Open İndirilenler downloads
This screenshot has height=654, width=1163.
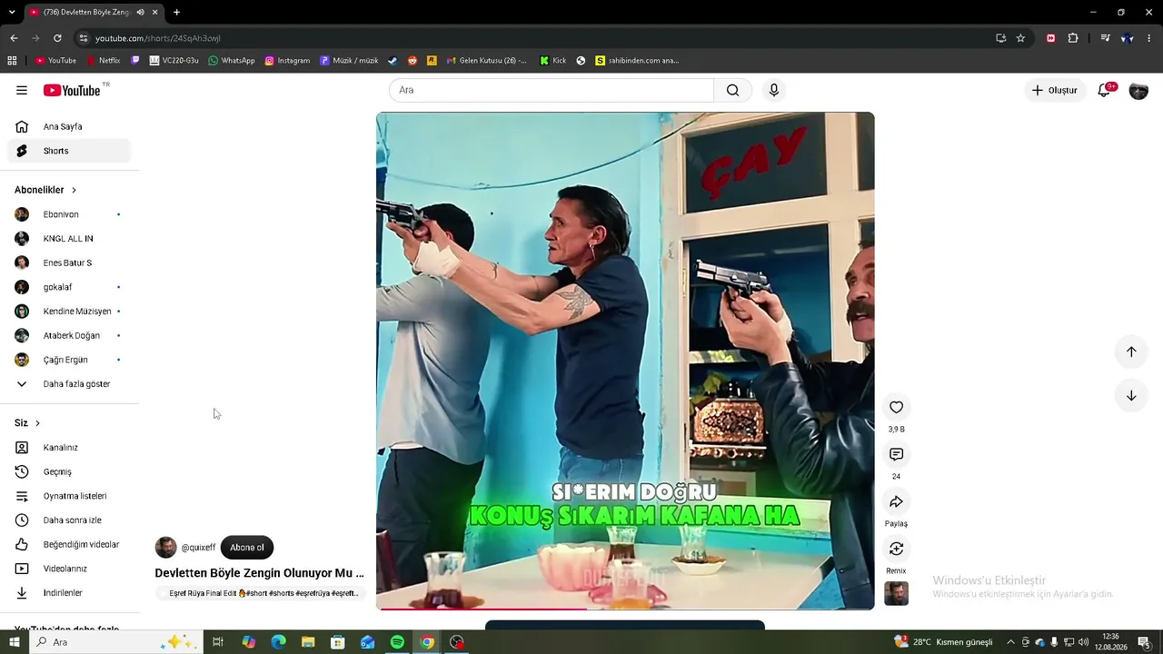pos(69,593)
